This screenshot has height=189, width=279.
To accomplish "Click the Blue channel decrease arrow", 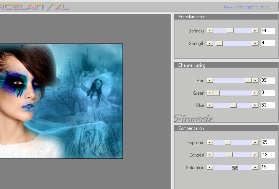I will 210,105.
